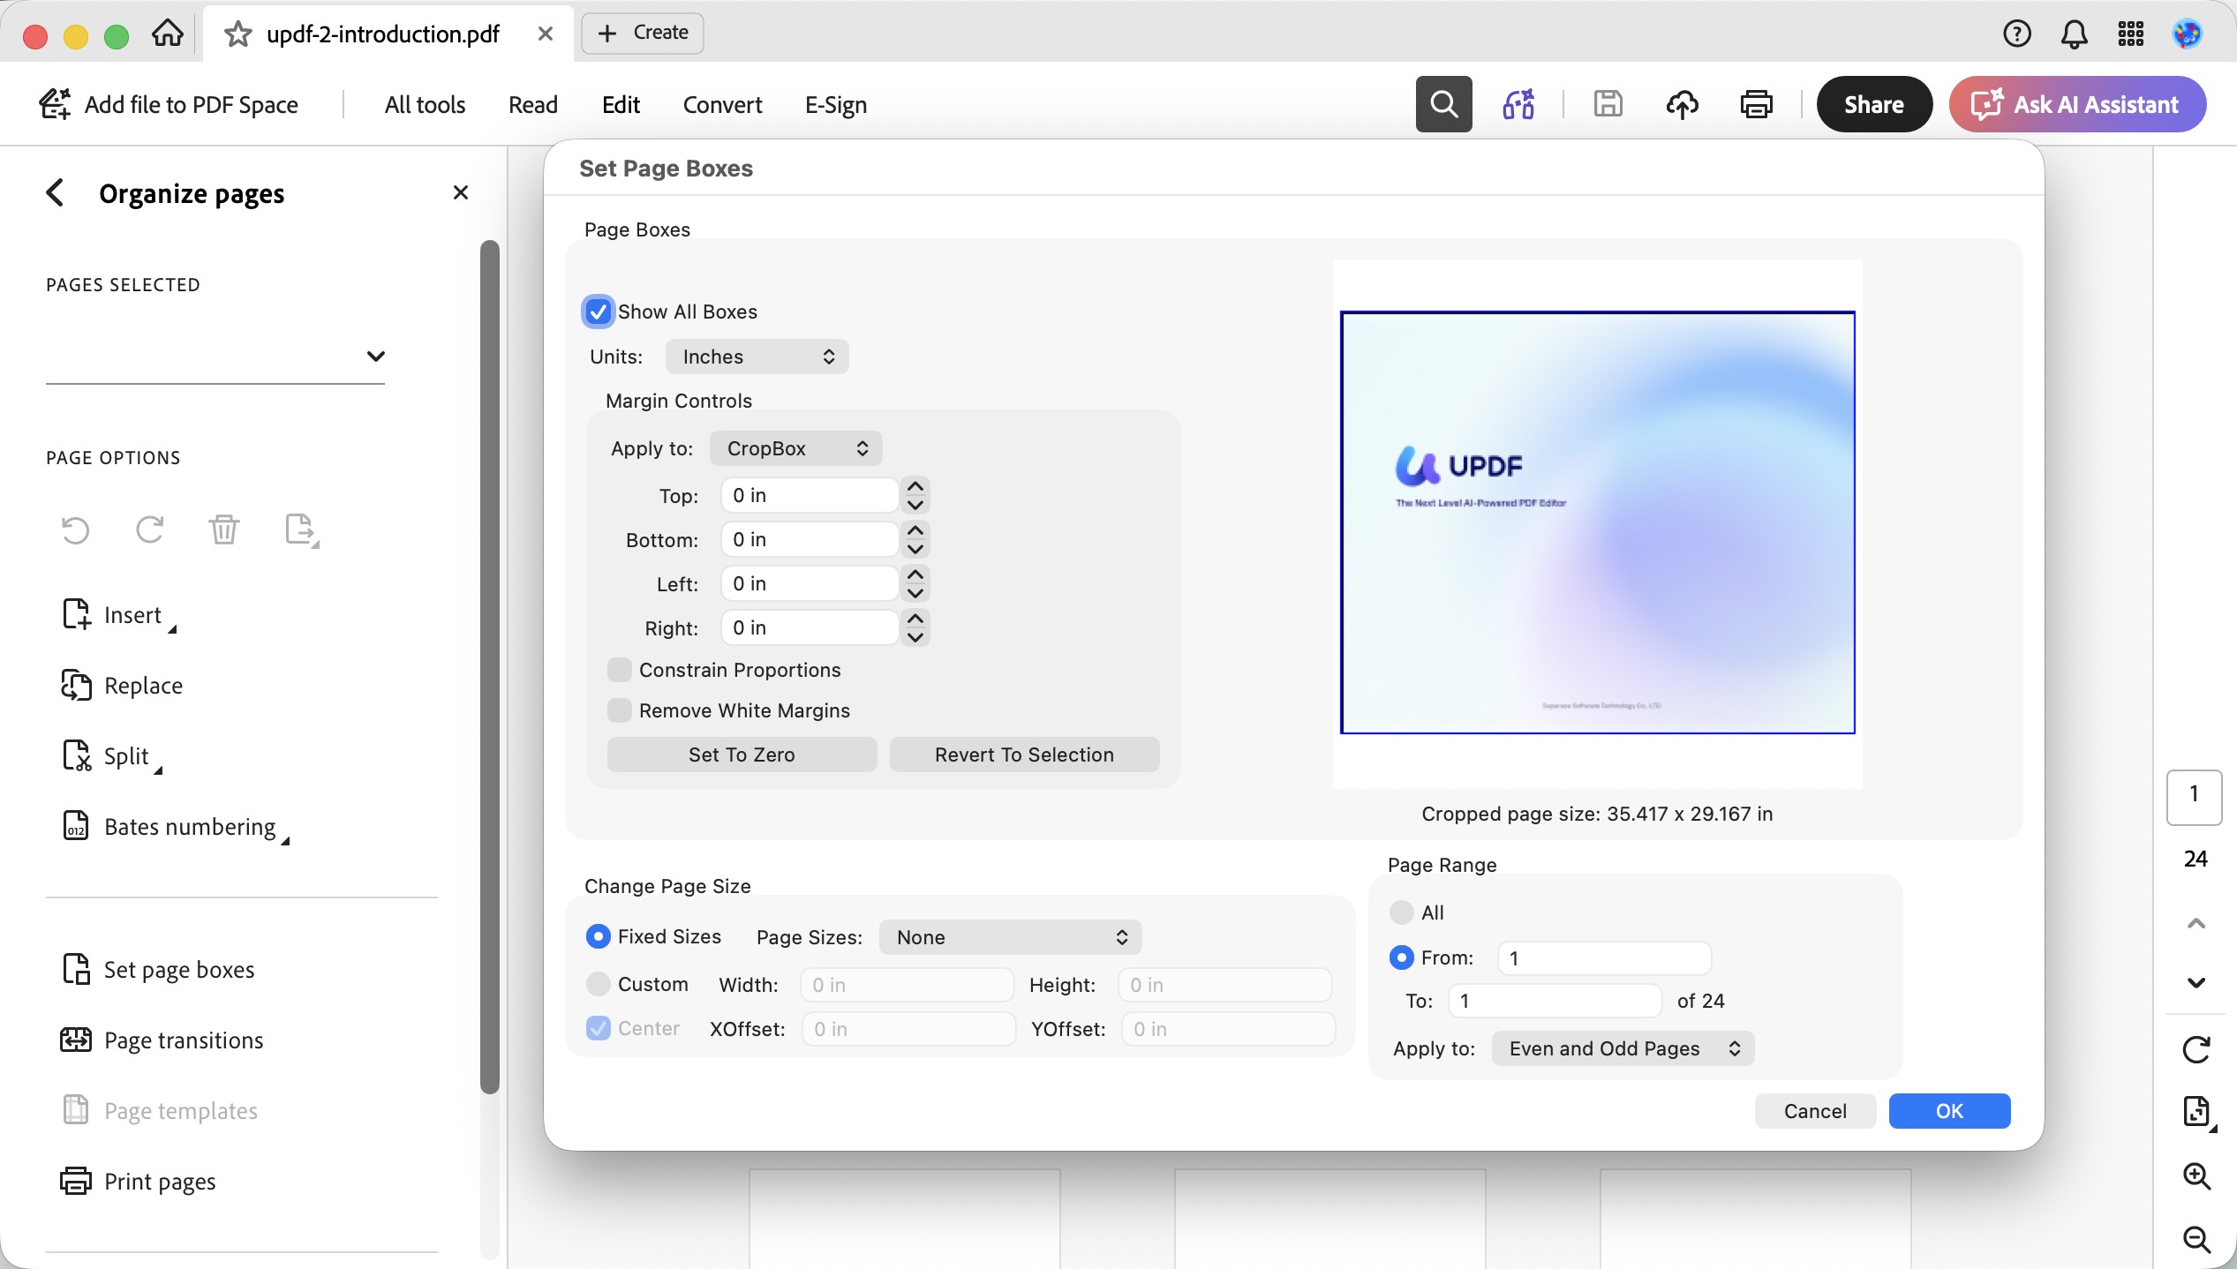Click the Top margin stepper

915,495
